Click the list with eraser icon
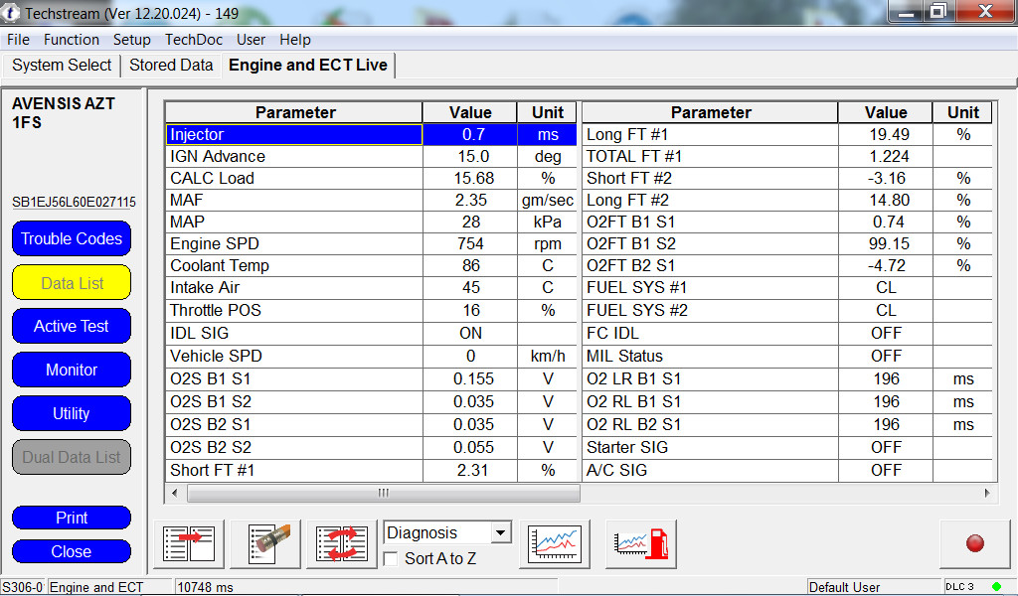1018x596 pixels. (x=265, y=543)
